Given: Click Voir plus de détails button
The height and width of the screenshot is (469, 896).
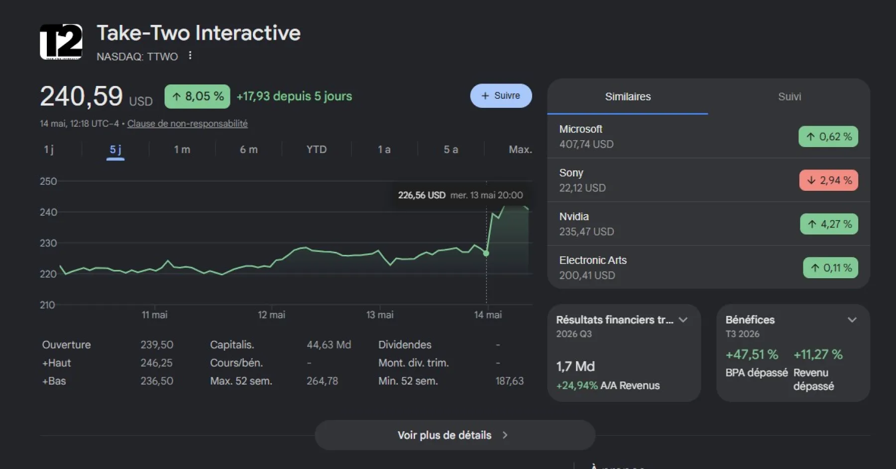Looking at the screenshot, I should 455,435.
